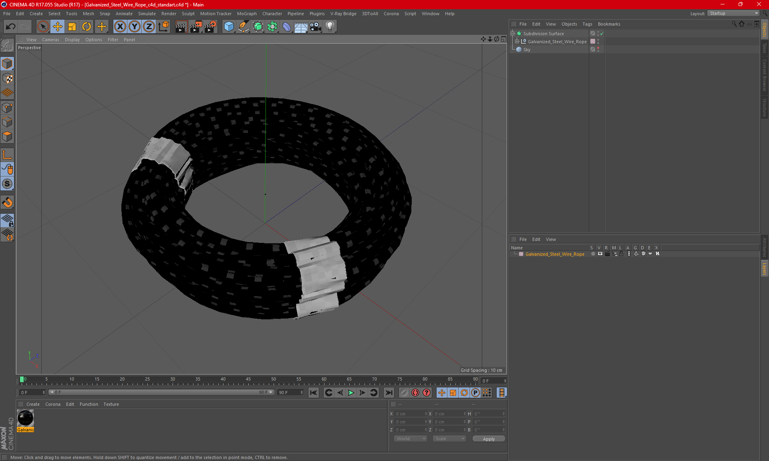Select the Live Selection tool
This screenshot has height=461, width=769.
(x=43, y=26)
